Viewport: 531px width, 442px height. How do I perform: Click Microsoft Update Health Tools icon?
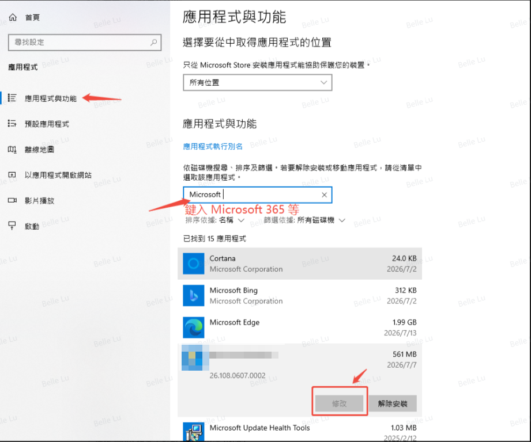click(x=193, y=432)
